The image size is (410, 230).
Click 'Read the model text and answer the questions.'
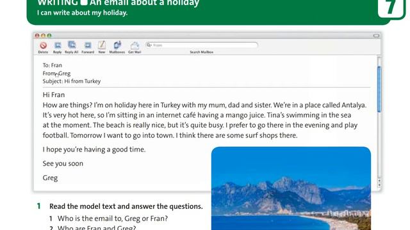point(126,206)
